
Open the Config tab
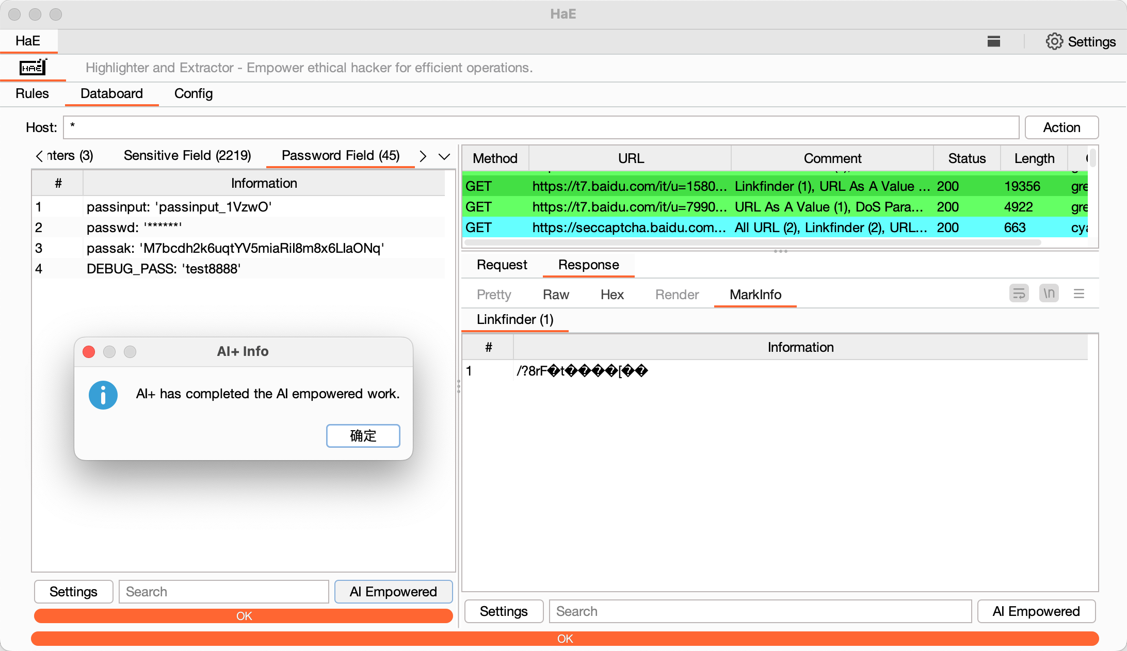click(x=193, y=93)
